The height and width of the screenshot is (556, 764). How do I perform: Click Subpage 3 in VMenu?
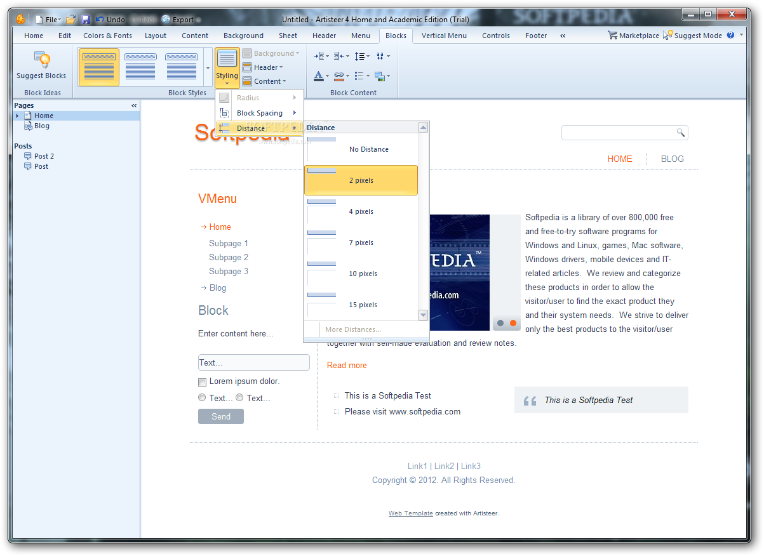(229, 271)
